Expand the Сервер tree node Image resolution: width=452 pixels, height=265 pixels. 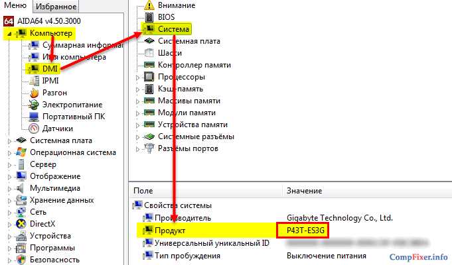(x=9, y=165)
